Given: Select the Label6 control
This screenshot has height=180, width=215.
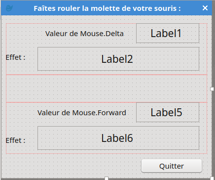Looking at the screenshot, I should coord(118,138).
